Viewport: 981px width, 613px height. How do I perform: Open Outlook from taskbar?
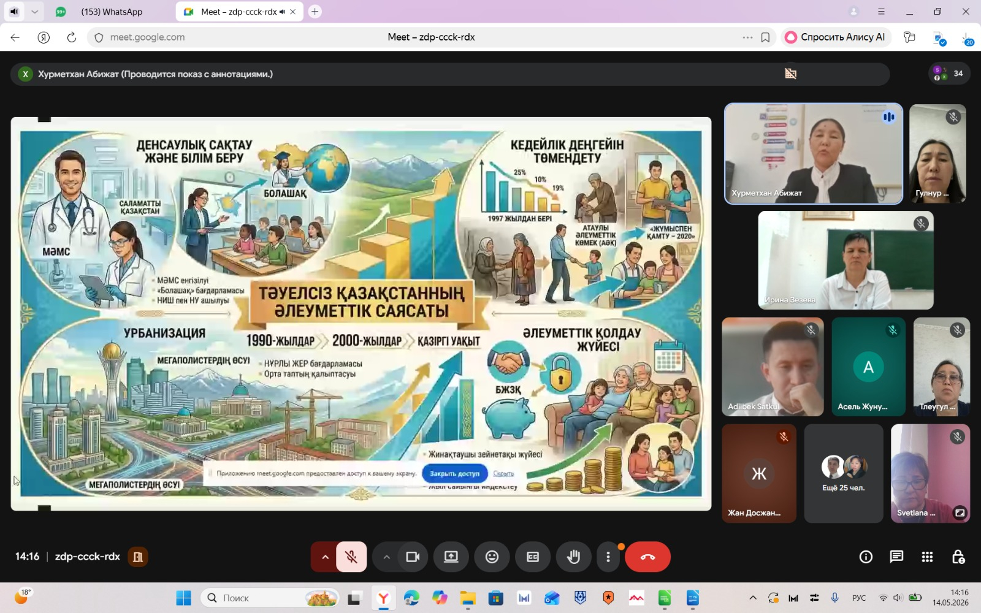(x=552, y=598)
